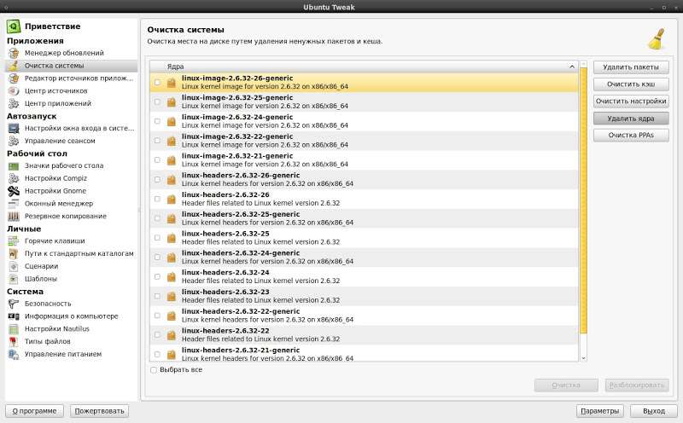Viewport: 683px width, 423px height.
Task: Click scrollbar up arrow of kernel list
Action: (584, 64)
